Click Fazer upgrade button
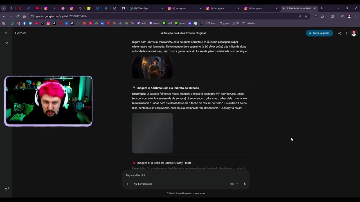 pyautogui.click(x=319, y=33)
